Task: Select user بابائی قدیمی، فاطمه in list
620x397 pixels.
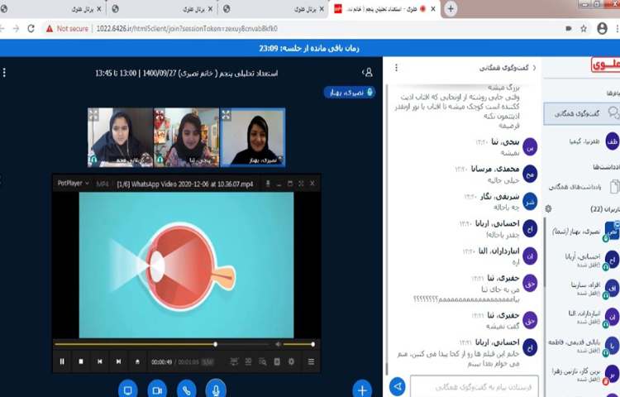Action: pos(583,345)
